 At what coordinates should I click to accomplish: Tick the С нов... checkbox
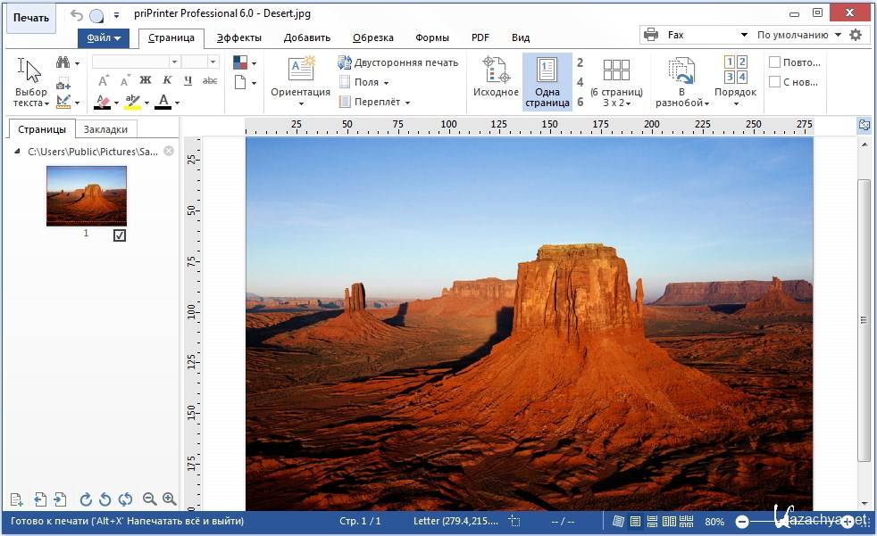(775, 82)
